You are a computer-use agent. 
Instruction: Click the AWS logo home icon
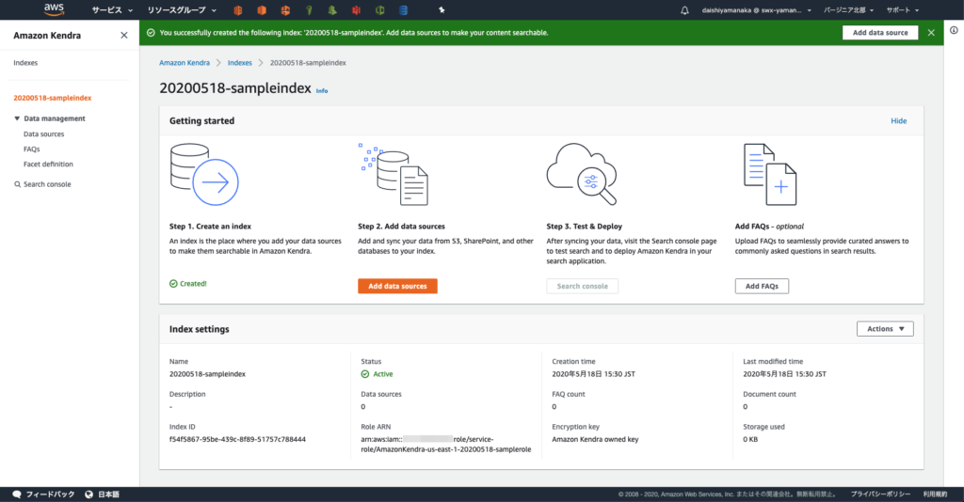tap(55, 10)
